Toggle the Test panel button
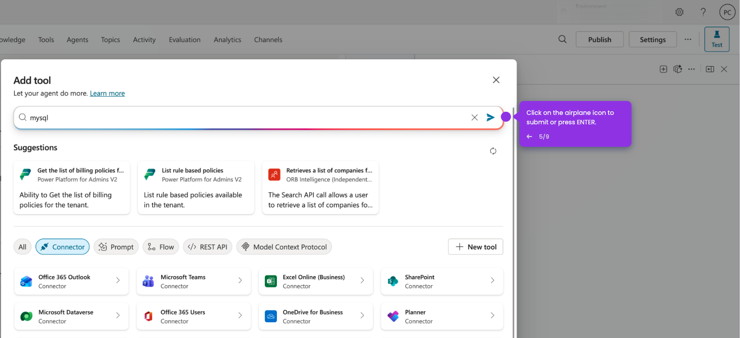The width and height of the screenshot is (740, 338). coord(717,39)
